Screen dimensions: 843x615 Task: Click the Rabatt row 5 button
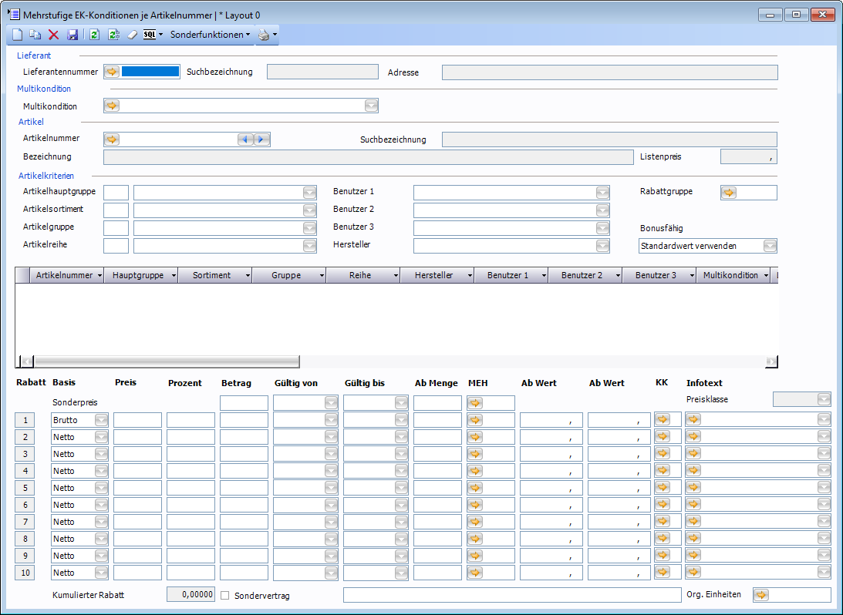pos(25,488)
